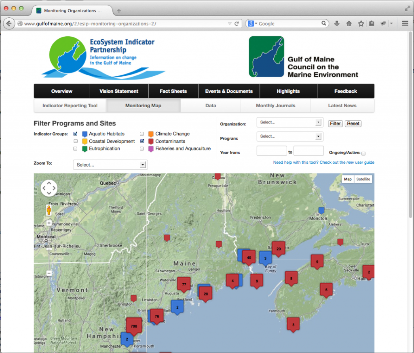The image size is (414, 353).
Task: Open the browser hamburger menu
Action: point(405,23)
